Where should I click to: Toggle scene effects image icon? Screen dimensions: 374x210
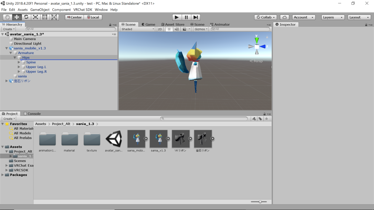(185, 29)
